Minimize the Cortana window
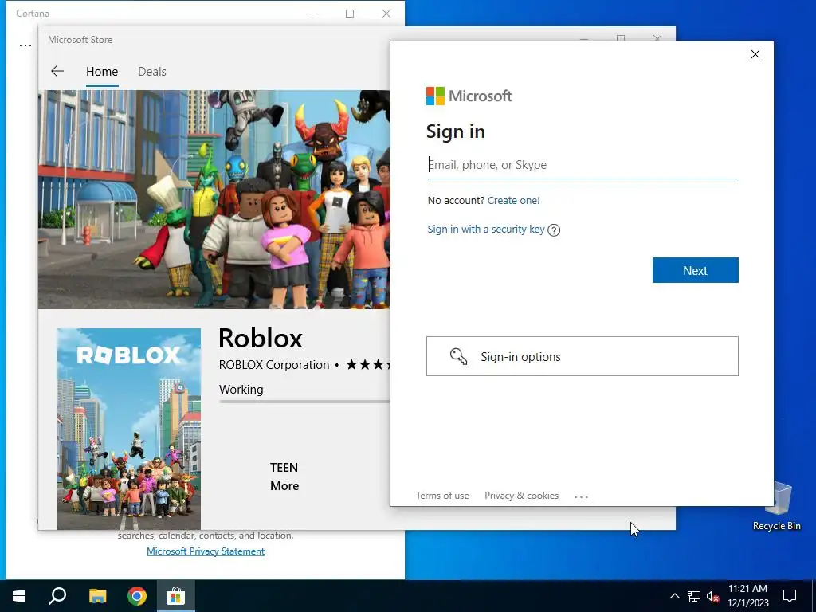Image resolution: width=816 pixels, height=612 pixels. 313,14
